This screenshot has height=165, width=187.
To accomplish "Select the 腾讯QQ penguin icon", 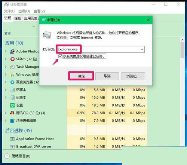I will (12, 113).
